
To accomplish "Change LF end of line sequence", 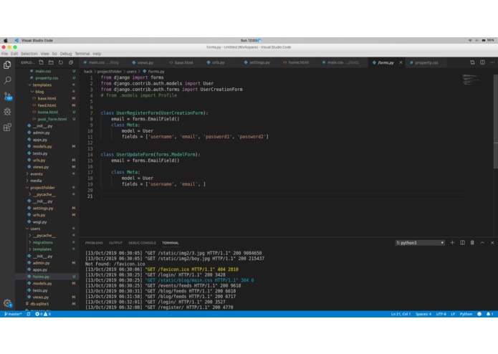I will click(x=453, y=314).
